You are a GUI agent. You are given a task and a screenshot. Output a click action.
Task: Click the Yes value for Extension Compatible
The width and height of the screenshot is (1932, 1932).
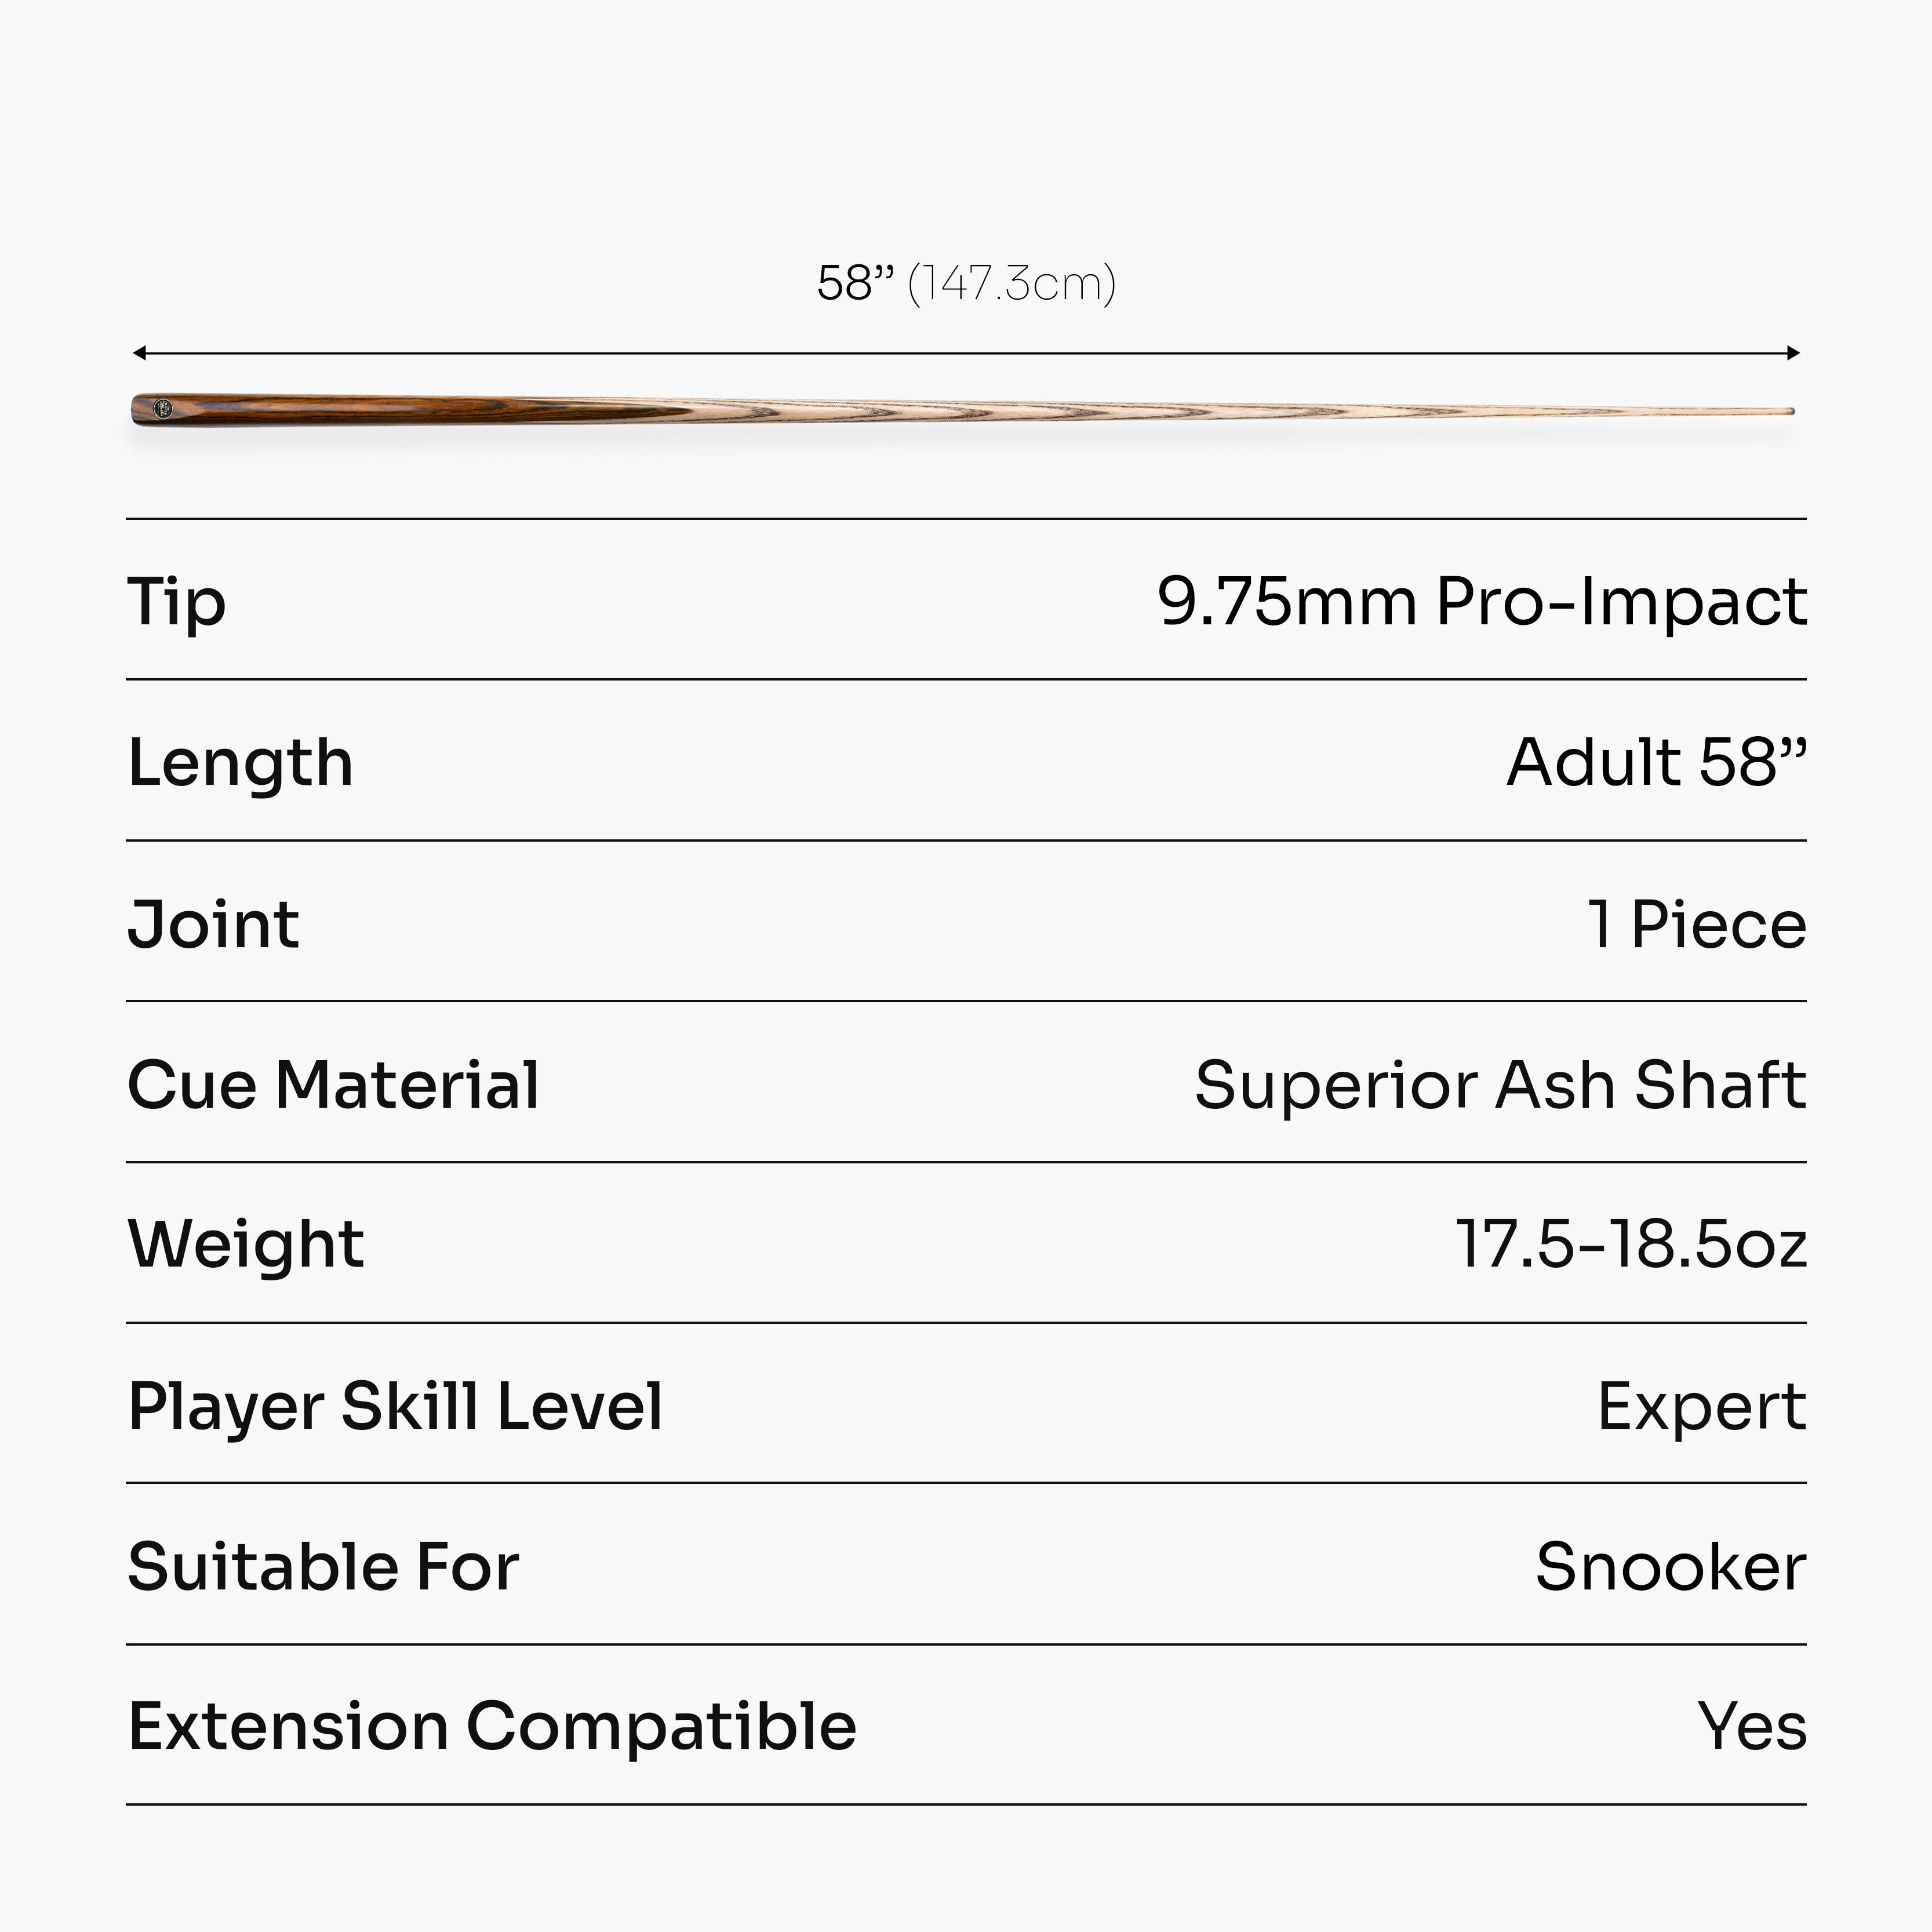click(x=1753, y=1727)
